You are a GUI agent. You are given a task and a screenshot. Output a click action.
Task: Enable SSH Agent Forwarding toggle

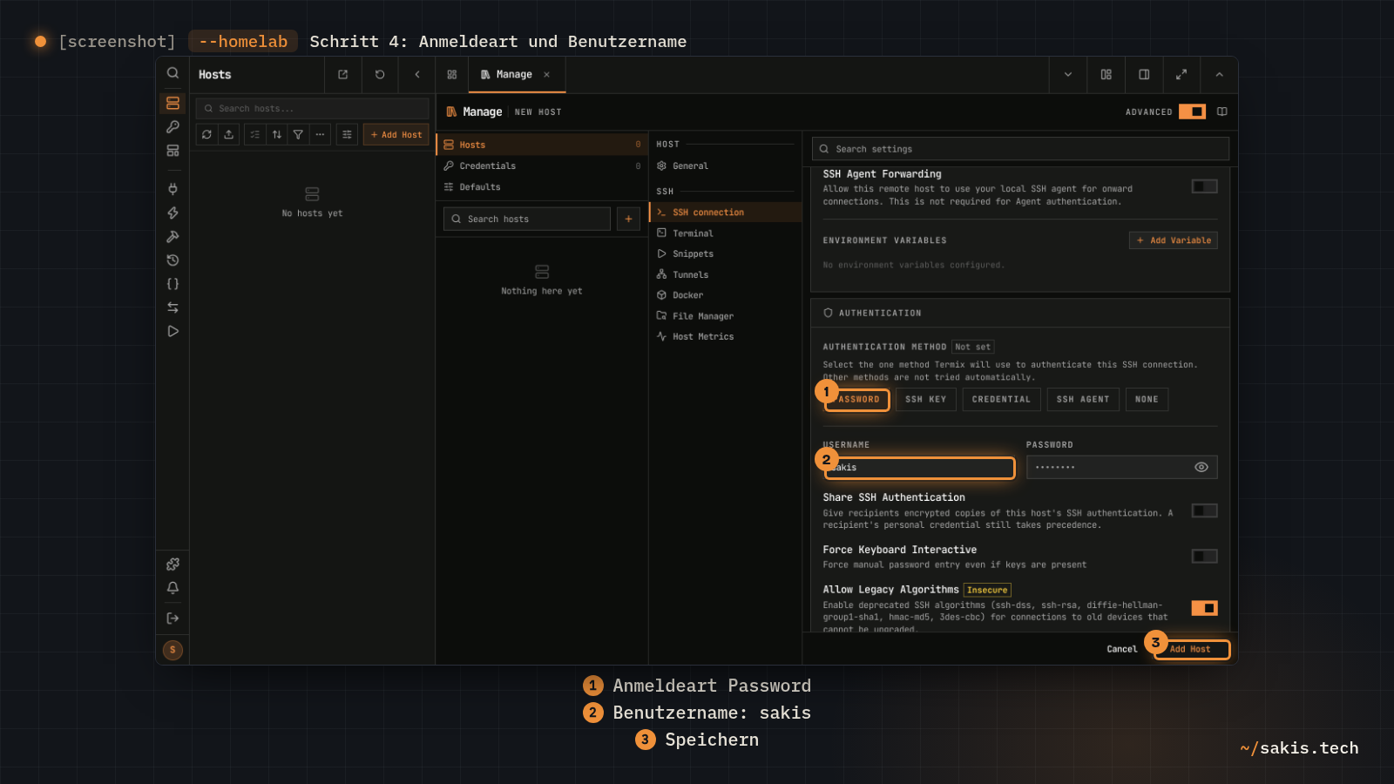(1204, 186)
